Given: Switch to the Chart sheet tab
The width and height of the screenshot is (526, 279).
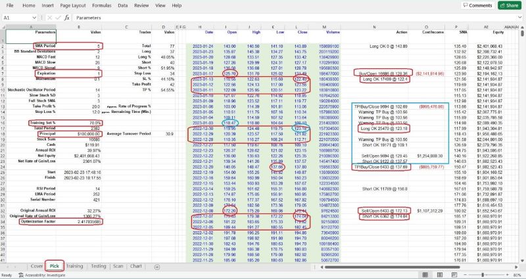Looking at the screenshot, I should coord(136,267).
